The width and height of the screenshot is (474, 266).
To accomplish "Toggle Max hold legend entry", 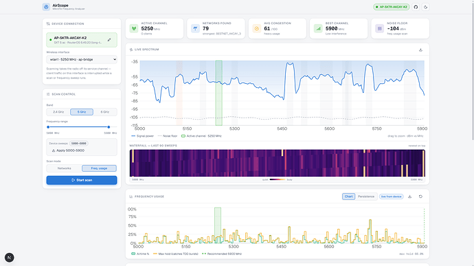I will coord(176,254).
